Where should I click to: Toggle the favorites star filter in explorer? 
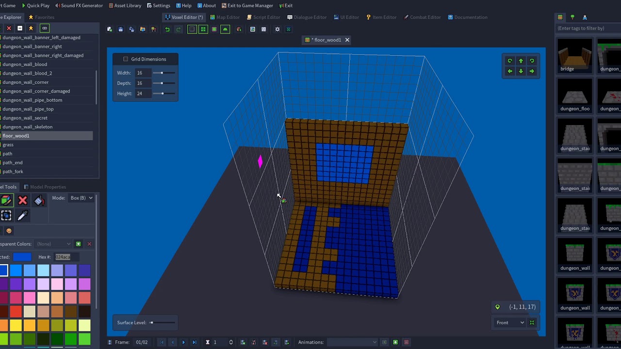tap(31, 28)
